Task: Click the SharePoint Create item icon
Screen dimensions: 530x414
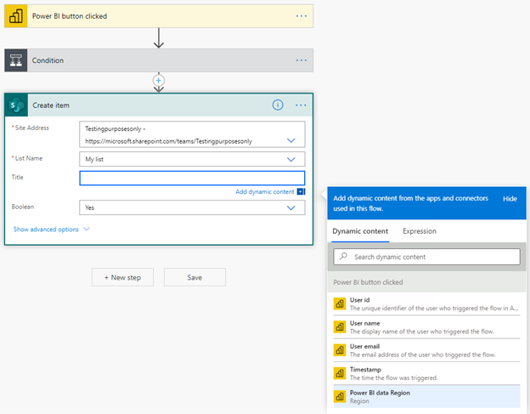Action: [x=16, y=105]
